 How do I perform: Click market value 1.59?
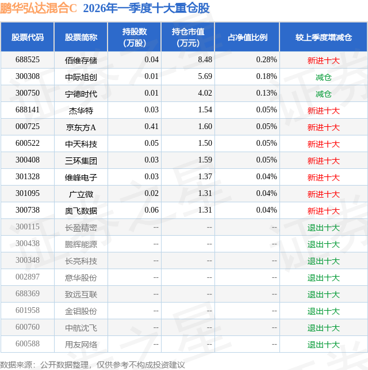coord(205,160)
